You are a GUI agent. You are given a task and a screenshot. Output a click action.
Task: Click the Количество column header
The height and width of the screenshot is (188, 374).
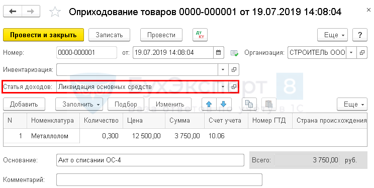click(x=102, y=121)
